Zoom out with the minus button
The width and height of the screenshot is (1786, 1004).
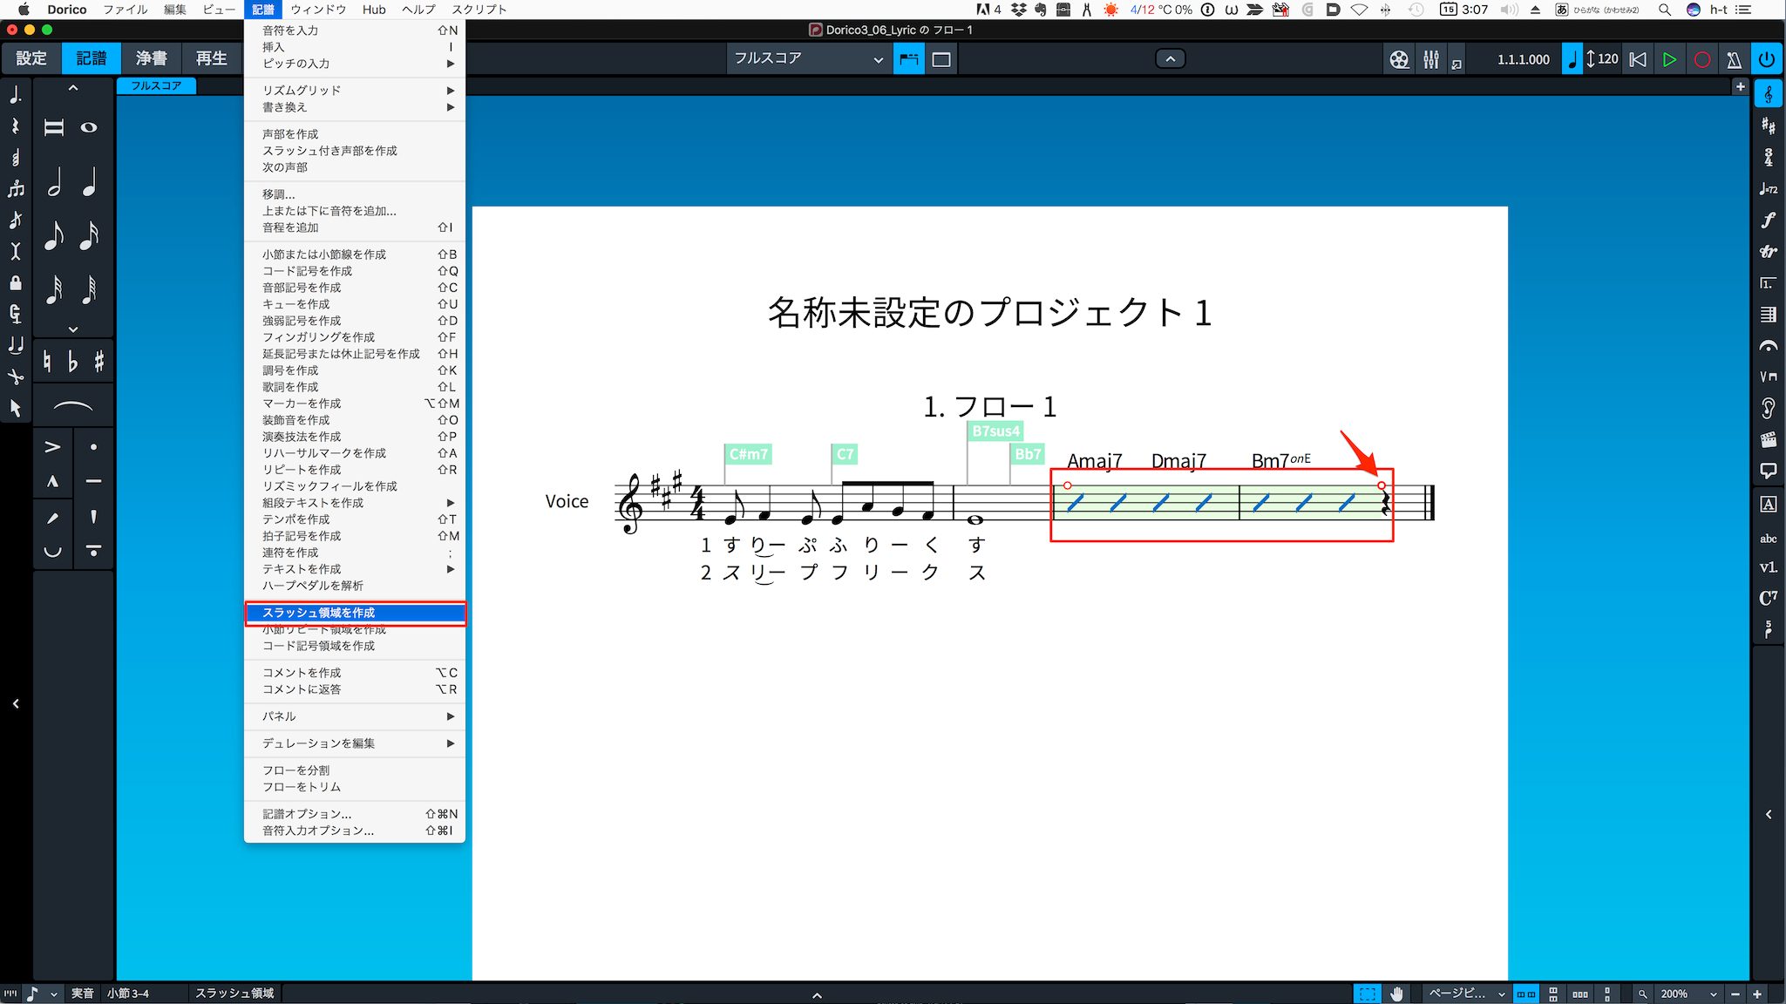(1735, 994)
